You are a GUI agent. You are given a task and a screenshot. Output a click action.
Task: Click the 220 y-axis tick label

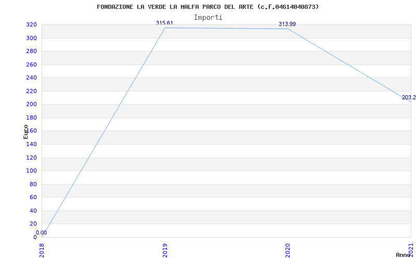pyautogui.click(x=31, y=92)
